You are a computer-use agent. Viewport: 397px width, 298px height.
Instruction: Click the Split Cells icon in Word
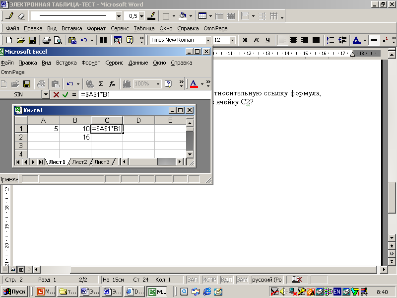point(231,16)
